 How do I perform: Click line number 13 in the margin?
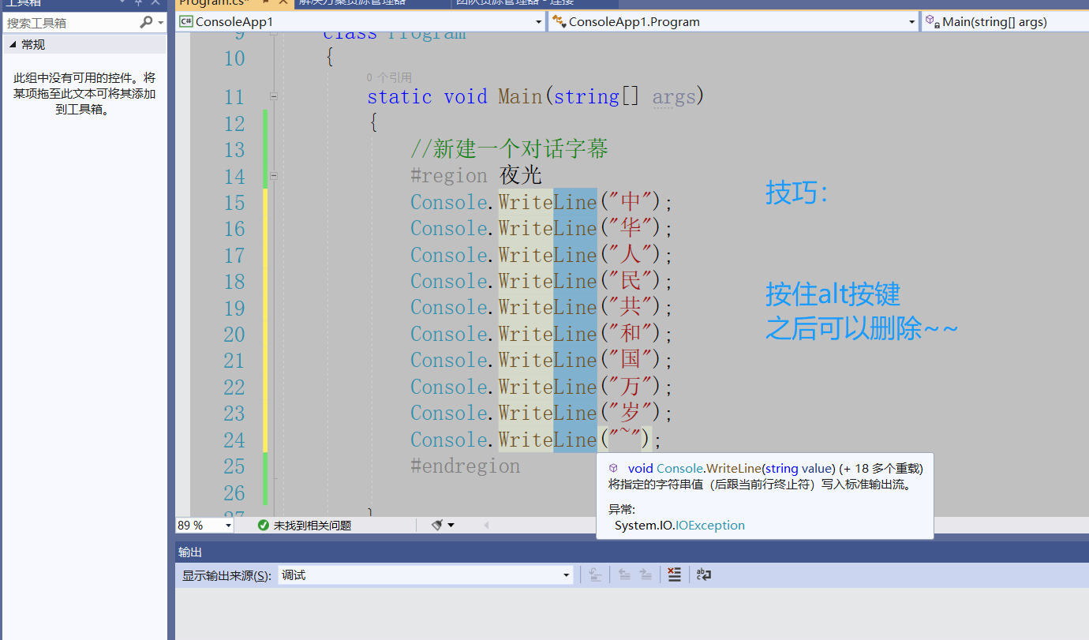[234, 149]
